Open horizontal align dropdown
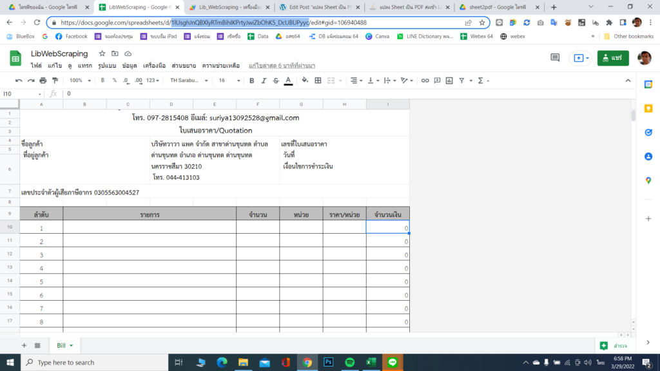The image size is (660, 371). click(356, 81)
